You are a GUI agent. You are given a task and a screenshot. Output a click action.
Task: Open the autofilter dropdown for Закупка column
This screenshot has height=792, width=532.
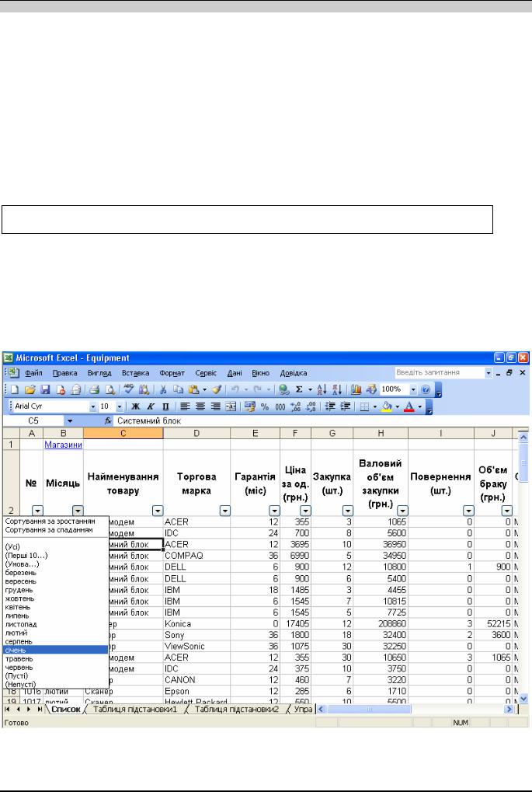click(x=347, y=511)
